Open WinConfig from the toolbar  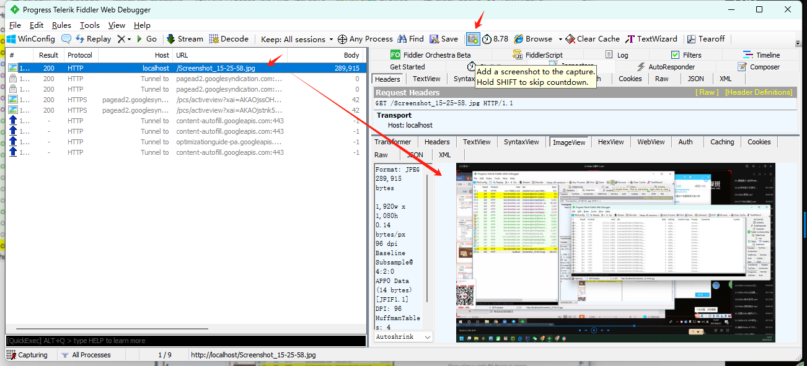(x=31, y=39)
